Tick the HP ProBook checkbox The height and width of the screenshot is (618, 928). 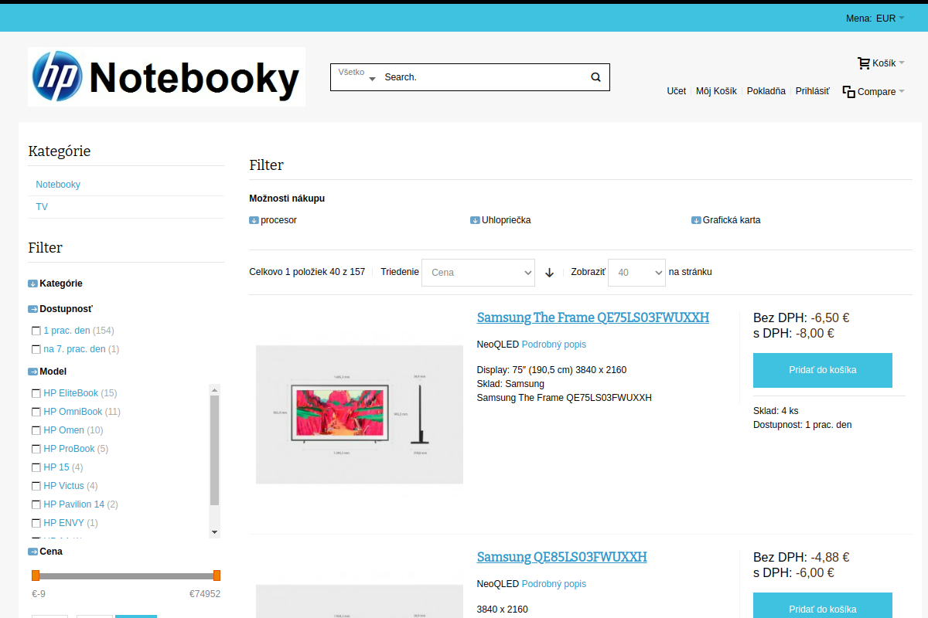(x=36, y=449)
